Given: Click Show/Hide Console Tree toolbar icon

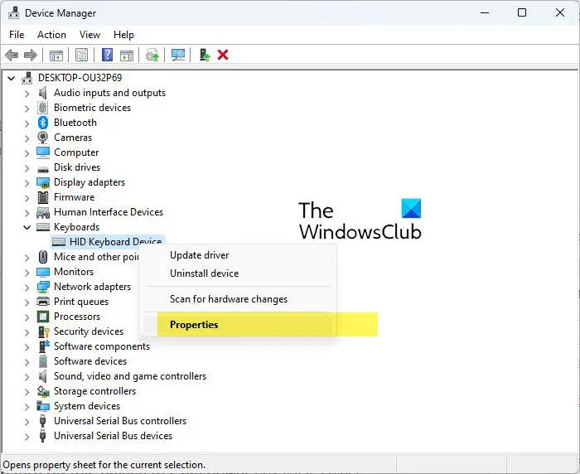Looking at the screenshot, I should [56, 56].
